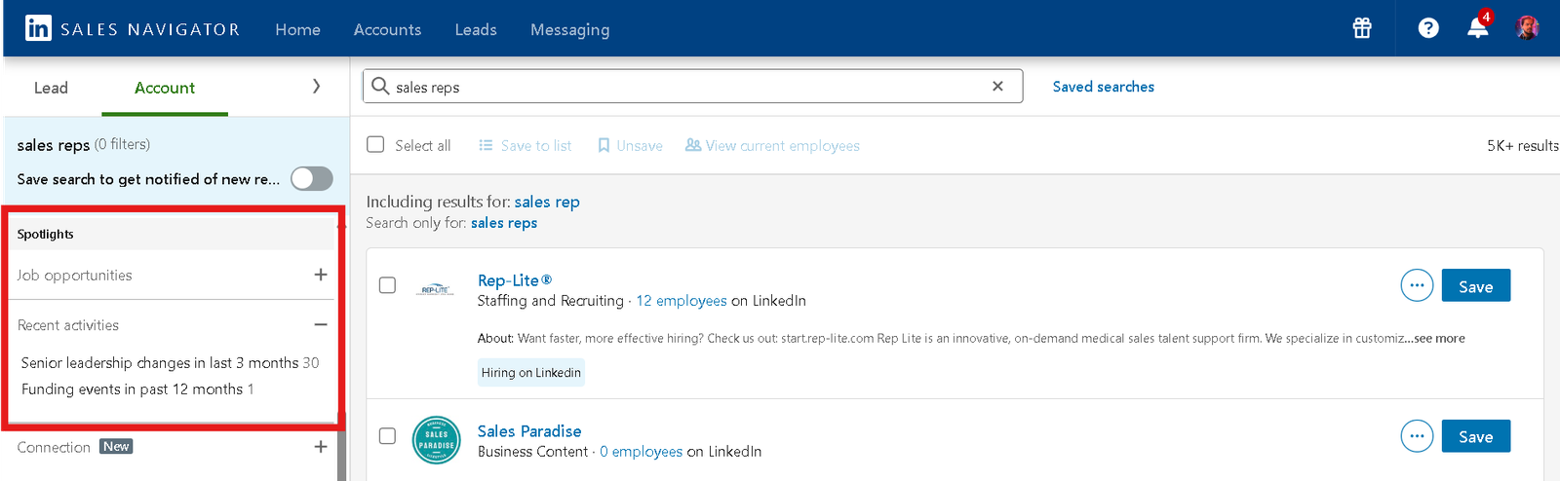Expand the Job opportunities filter
The image size is (1560, 481).
click(x=321, y=275)
